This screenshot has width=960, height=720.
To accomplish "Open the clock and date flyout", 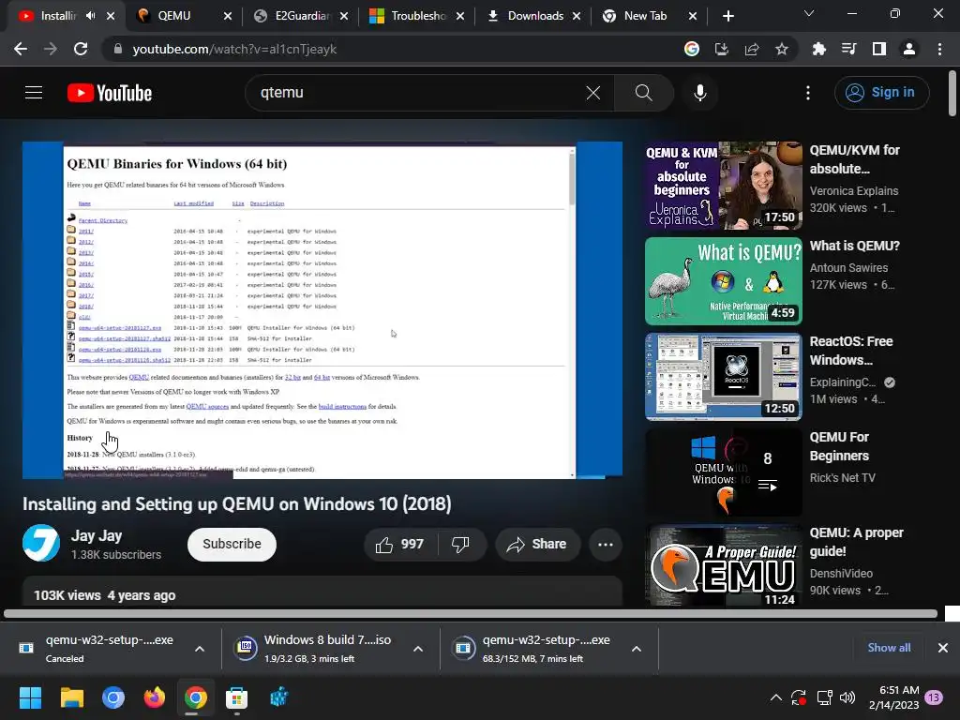I will pos(893,697).
